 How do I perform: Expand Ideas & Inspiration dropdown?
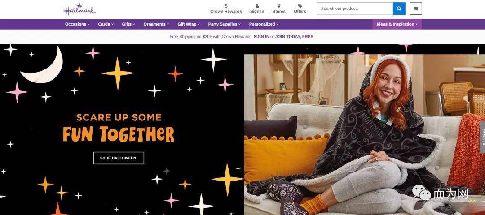pos(397,24)
